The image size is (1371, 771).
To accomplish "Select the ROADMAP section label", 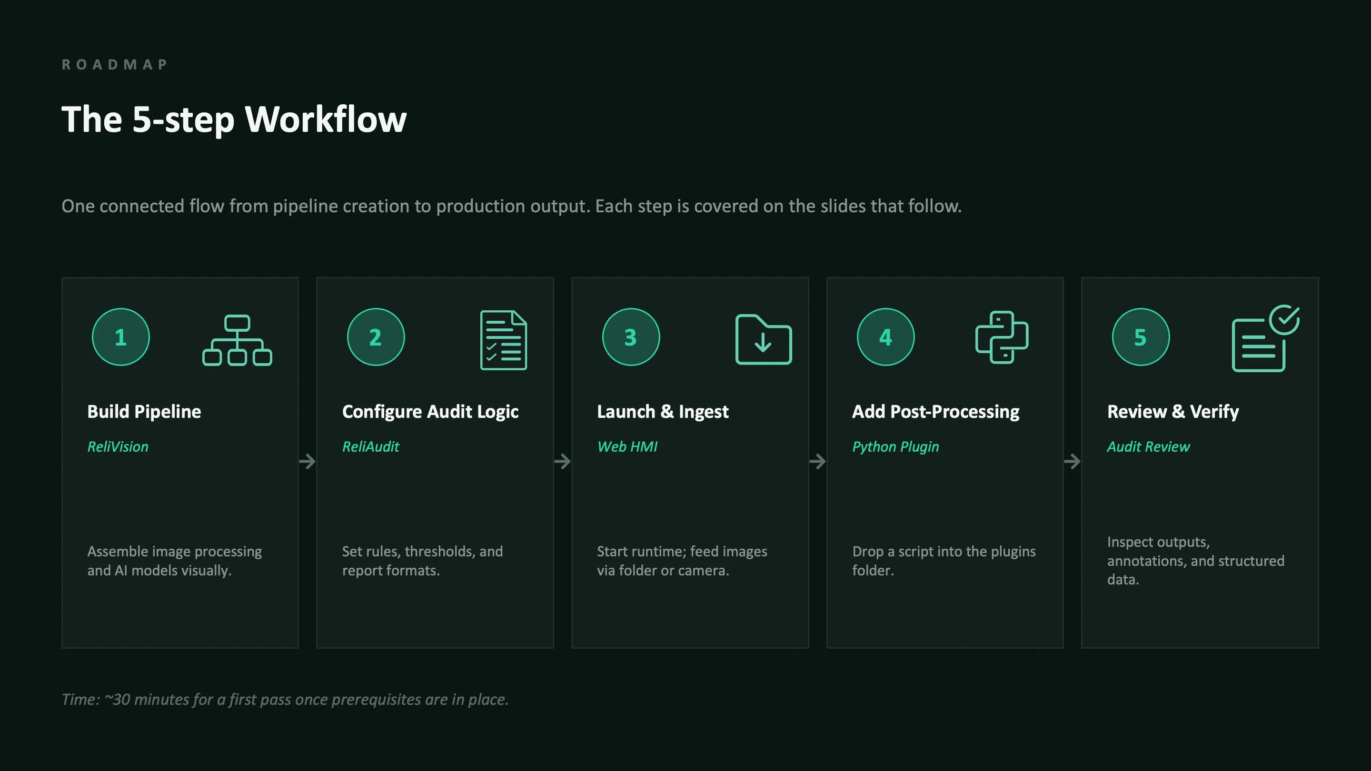I will coord(114,64).
